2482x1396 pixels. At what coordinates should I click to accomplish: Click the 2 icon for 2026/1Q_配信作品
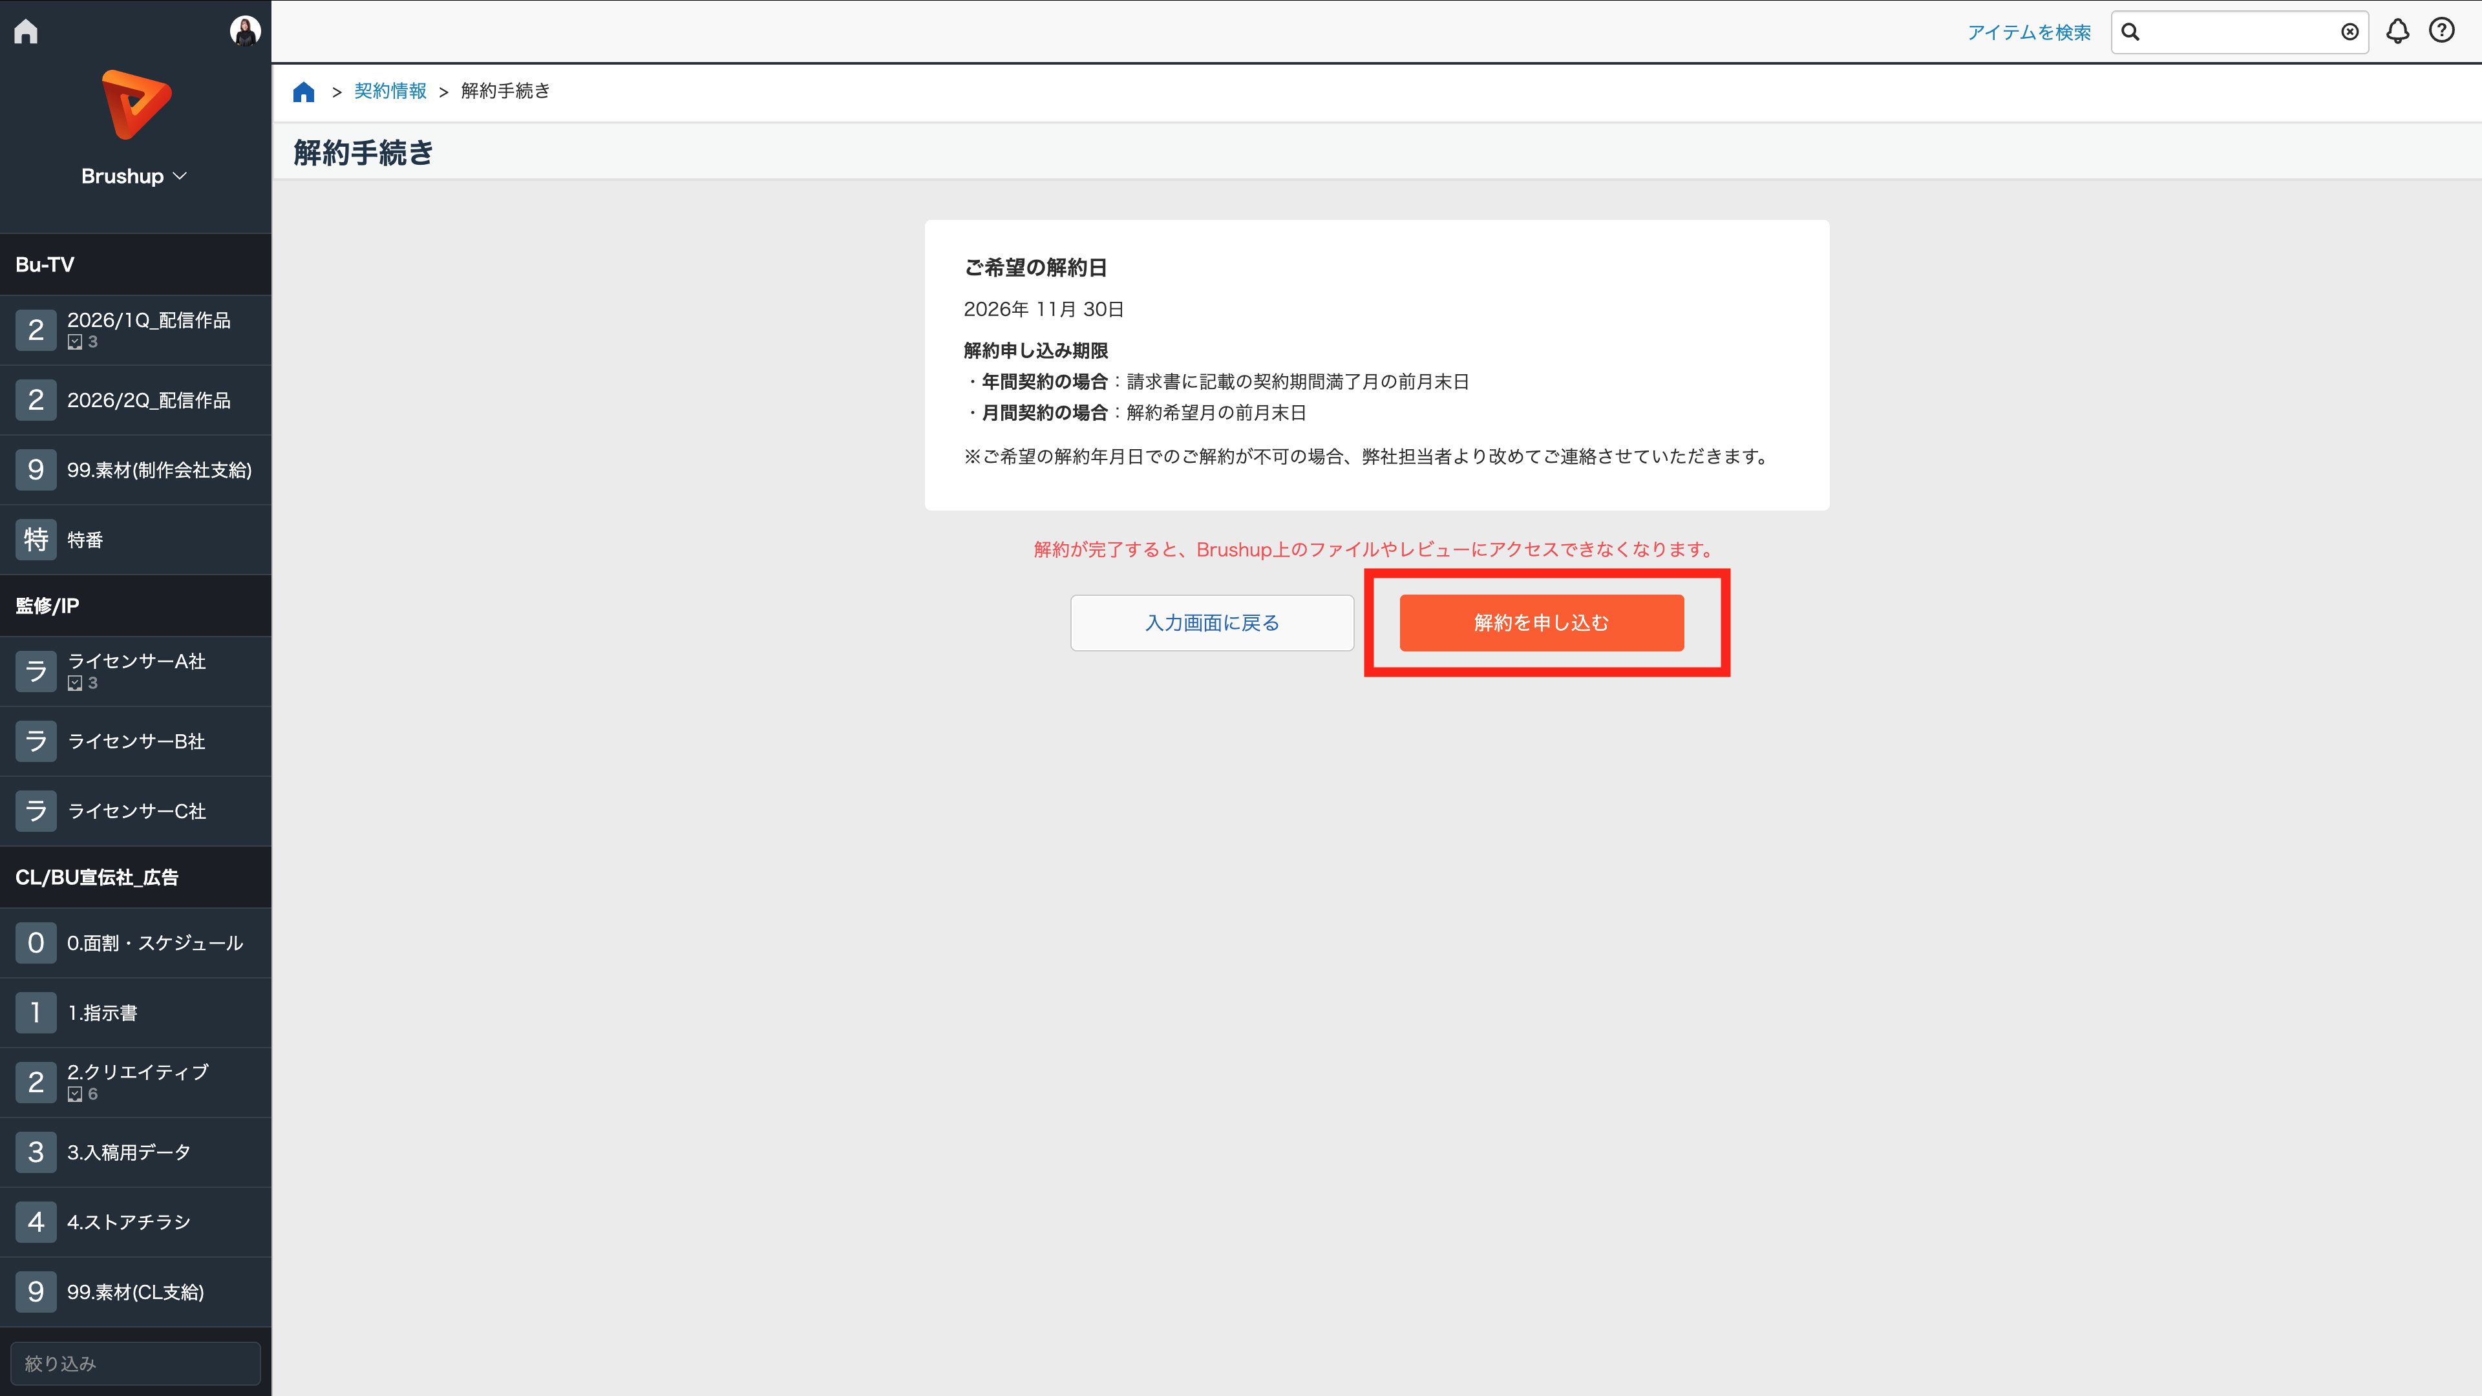[36, 330]
